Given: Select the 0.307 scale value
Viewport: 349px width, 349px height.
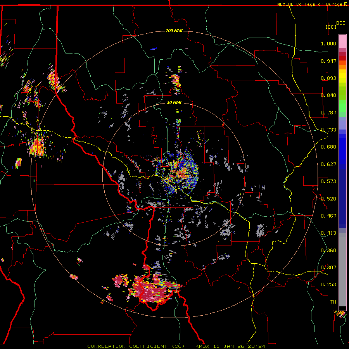Looking at the screenshot, I should [x=328, y=268].
